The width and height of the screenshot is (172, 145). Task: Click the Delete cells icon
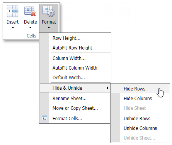pos(30,11)
